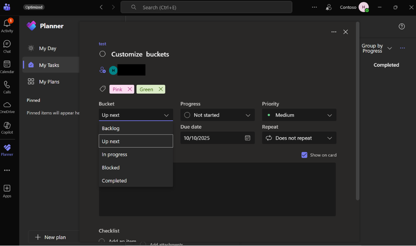Edit the Customize buckets task title
416x246 pixels.
coord(140,54)
